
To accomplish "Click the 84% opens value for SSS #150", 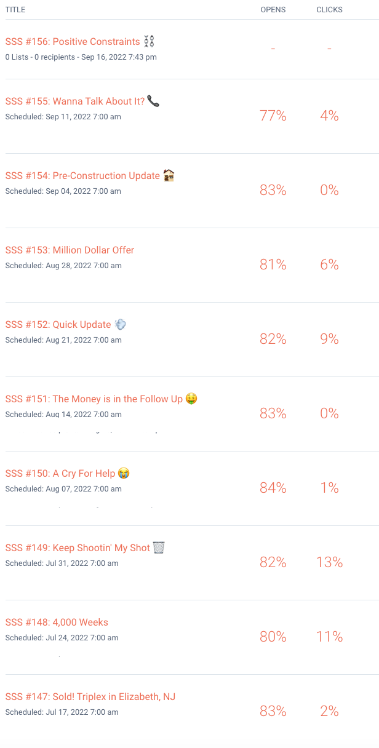I will [273, 488].
